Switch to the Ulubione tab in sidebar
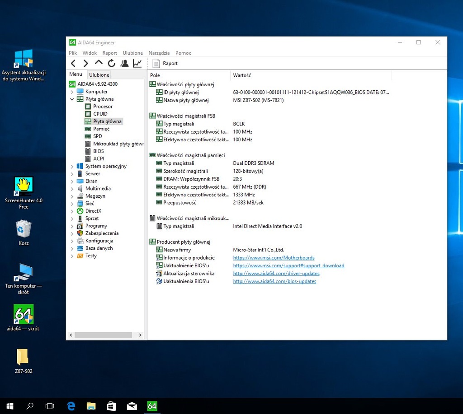 [x=99, y=75]
